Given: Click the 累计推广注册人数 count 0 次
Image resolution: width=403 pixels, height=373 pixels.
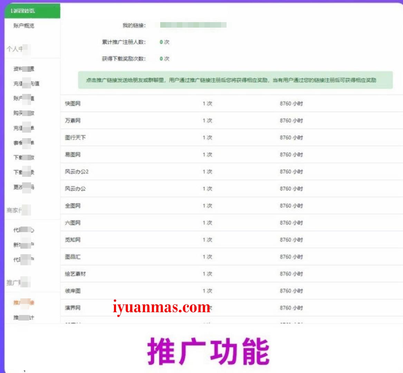Looking at the screenshot, I should pos(164,42).
